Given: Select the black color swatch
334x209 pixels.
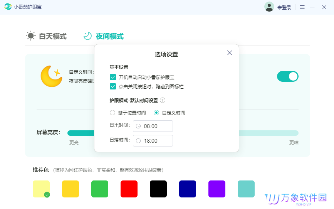Looking at the screenshot, I should click(158, 189).
